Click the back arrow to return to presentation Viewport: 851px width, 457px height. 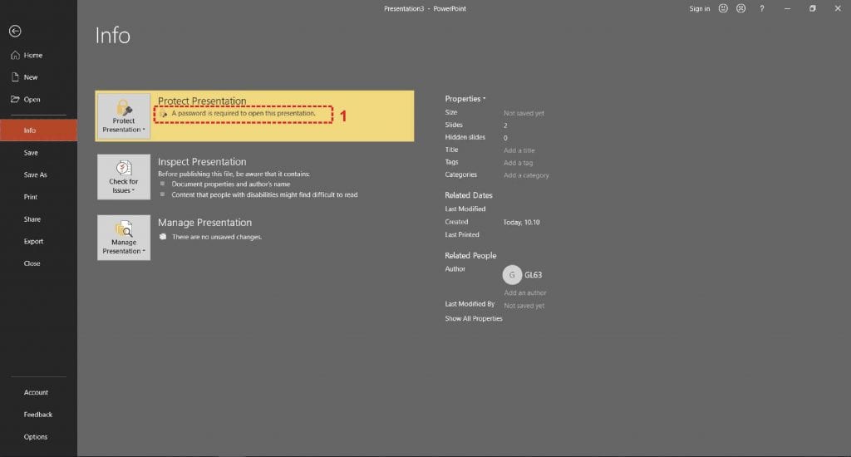click(x=15, y=32)
